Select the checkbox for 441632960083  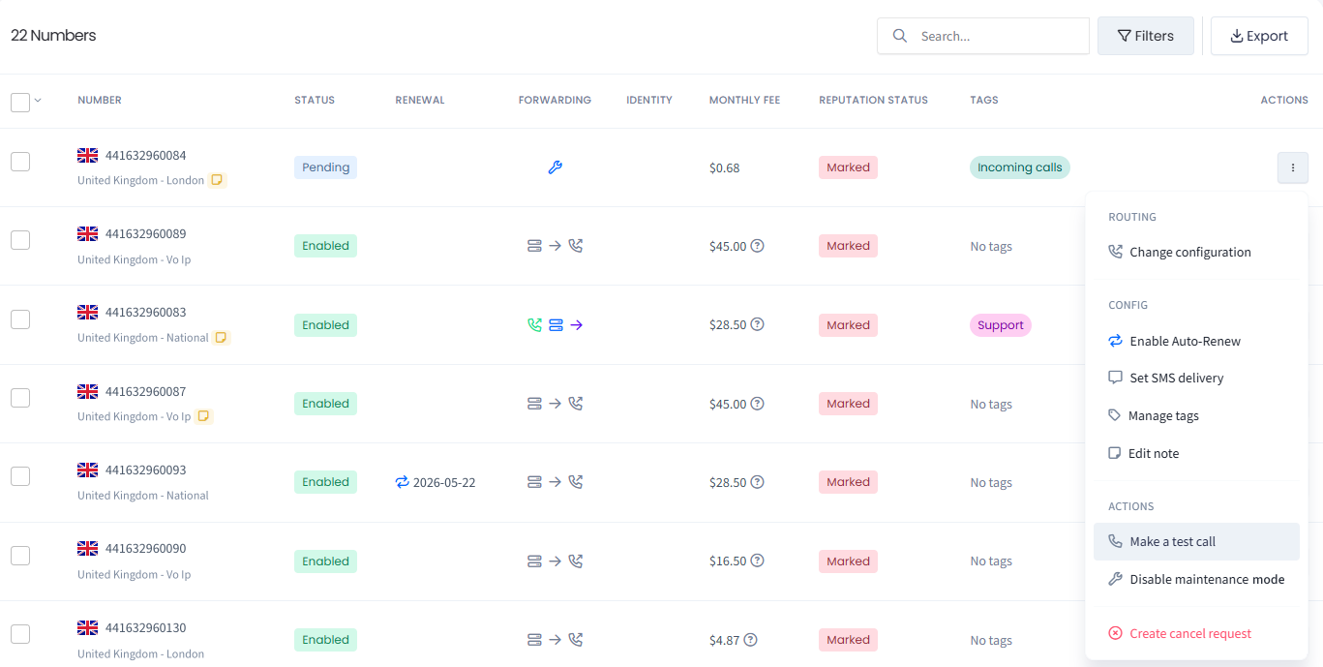[20, 319]
